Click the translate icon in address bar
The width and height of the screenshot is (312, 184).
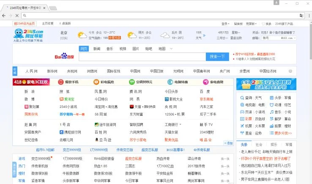click(301, 16)
